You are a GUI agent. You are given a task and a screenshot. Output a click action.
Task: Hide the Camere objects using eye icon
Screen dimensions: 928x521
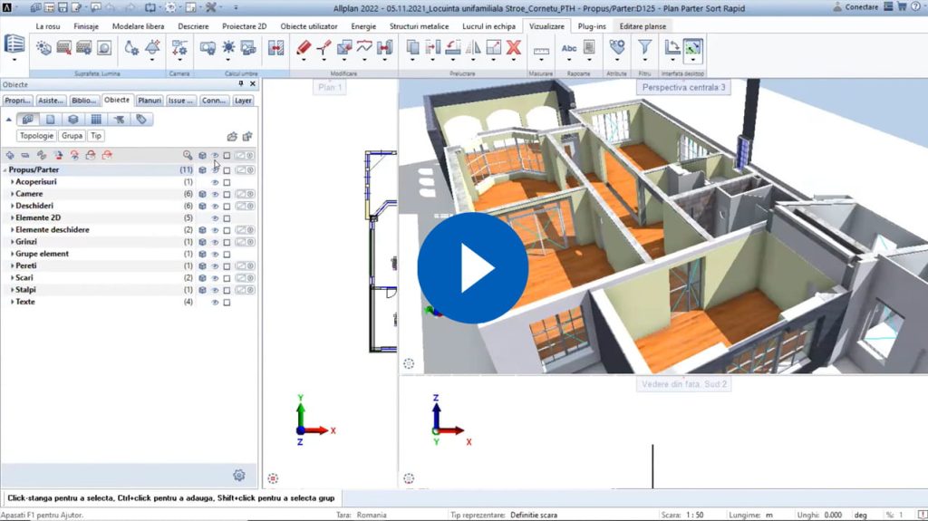[215, 194]
